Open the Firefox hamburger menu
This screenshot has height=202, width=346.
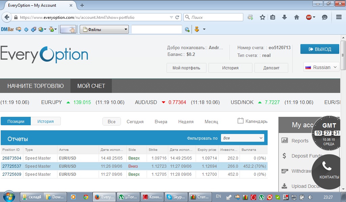pos(339,17)
